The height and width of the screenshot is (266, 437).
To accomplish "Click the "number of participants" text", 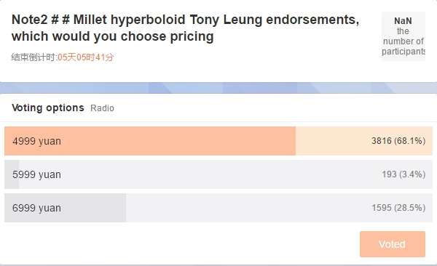I will point(403,47).
